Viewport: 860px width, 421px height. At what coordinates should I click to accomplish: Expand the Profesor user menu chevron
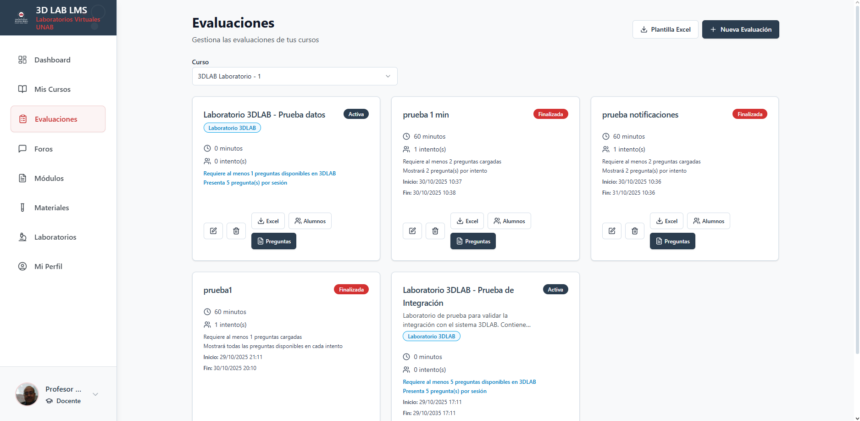coord(95,394)
